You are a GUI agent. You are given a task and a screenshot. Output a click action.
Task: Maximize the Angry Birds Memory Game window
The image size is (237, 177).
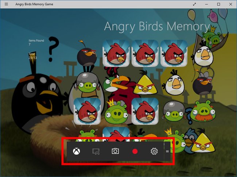(x=218, y=4)
